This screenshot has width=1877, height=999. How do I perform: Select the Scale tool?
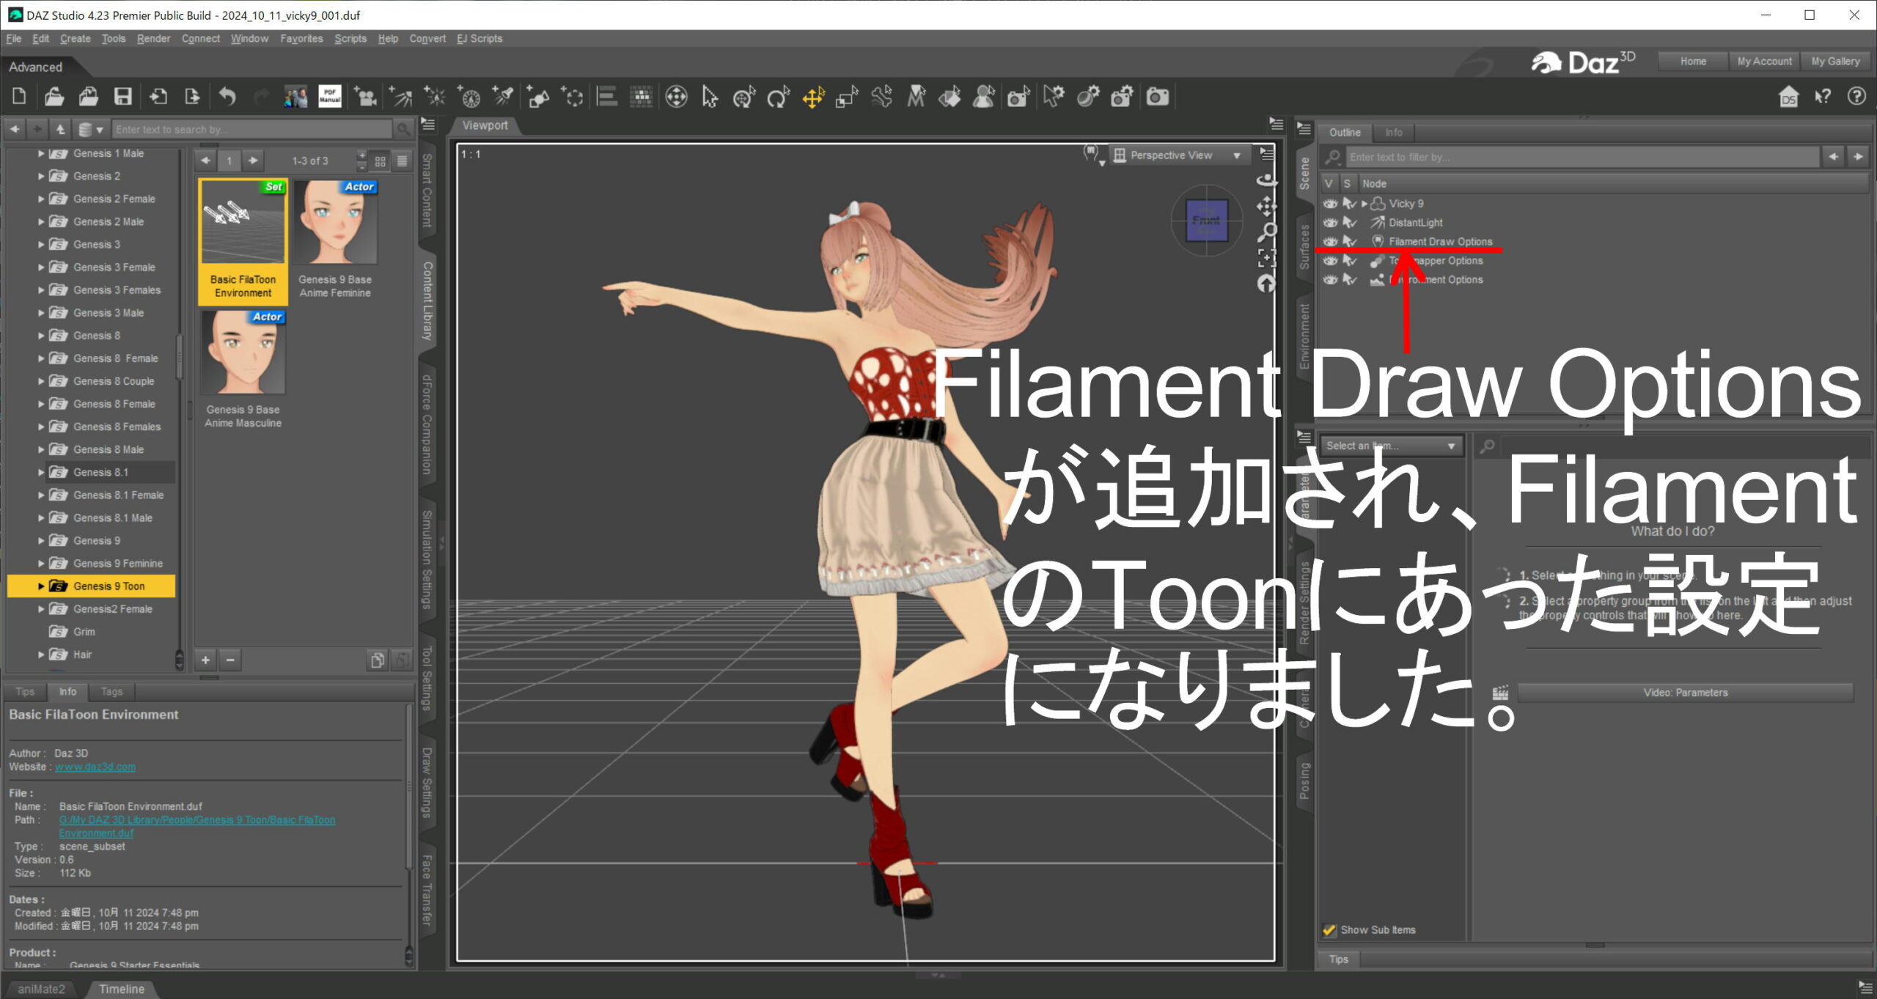point(847,97)
